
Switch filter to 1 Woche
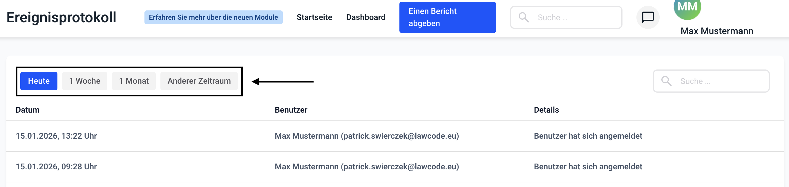[x=84, y=81]
